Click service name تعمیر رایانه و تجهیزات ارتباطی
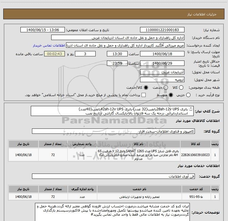 139,197
